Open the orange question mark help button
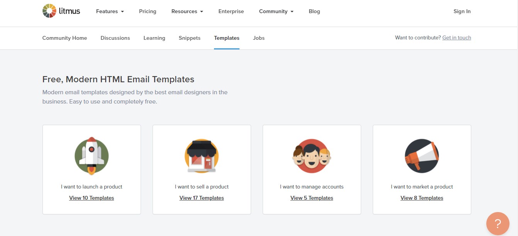The height and width of the screenshot is (236, 518). pyautogui.click(x=498, y=223)
